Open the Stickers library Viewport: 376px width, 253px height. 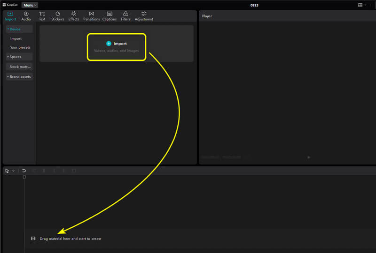(57, 16)
